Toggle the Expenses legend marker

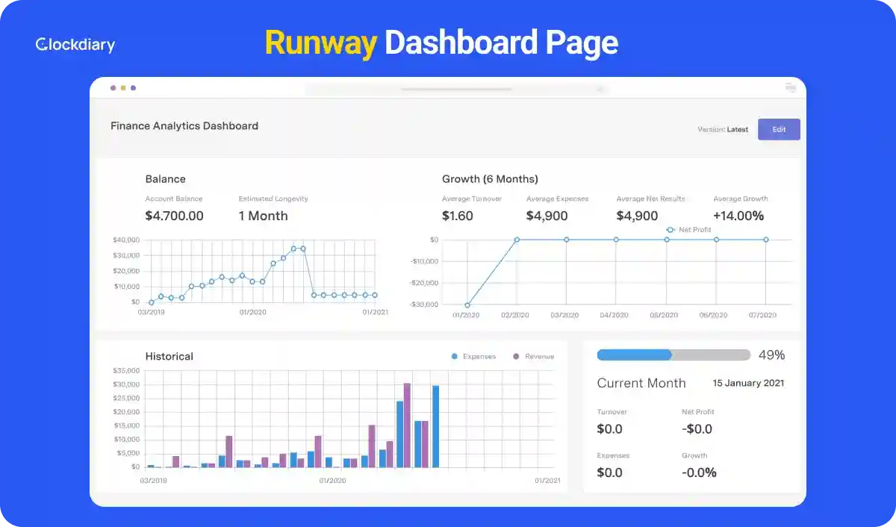454,357
